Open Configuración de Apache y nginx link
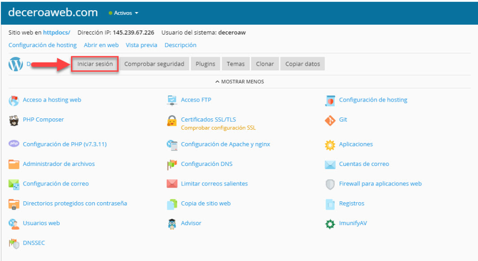Viewport: 478px width, 261px height. [x=225, y=144]
